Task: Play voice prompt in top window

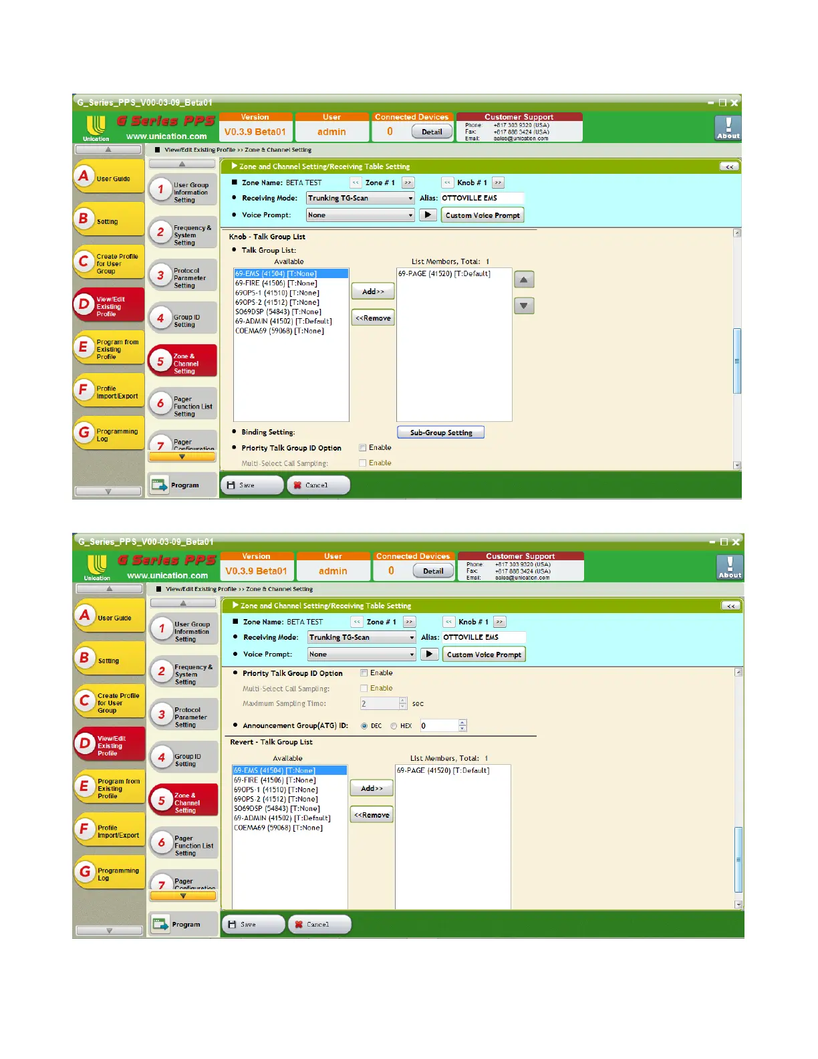Action: click(428, 215)
